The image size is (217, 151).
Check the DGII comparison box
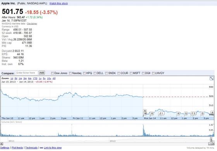(143, 73)
